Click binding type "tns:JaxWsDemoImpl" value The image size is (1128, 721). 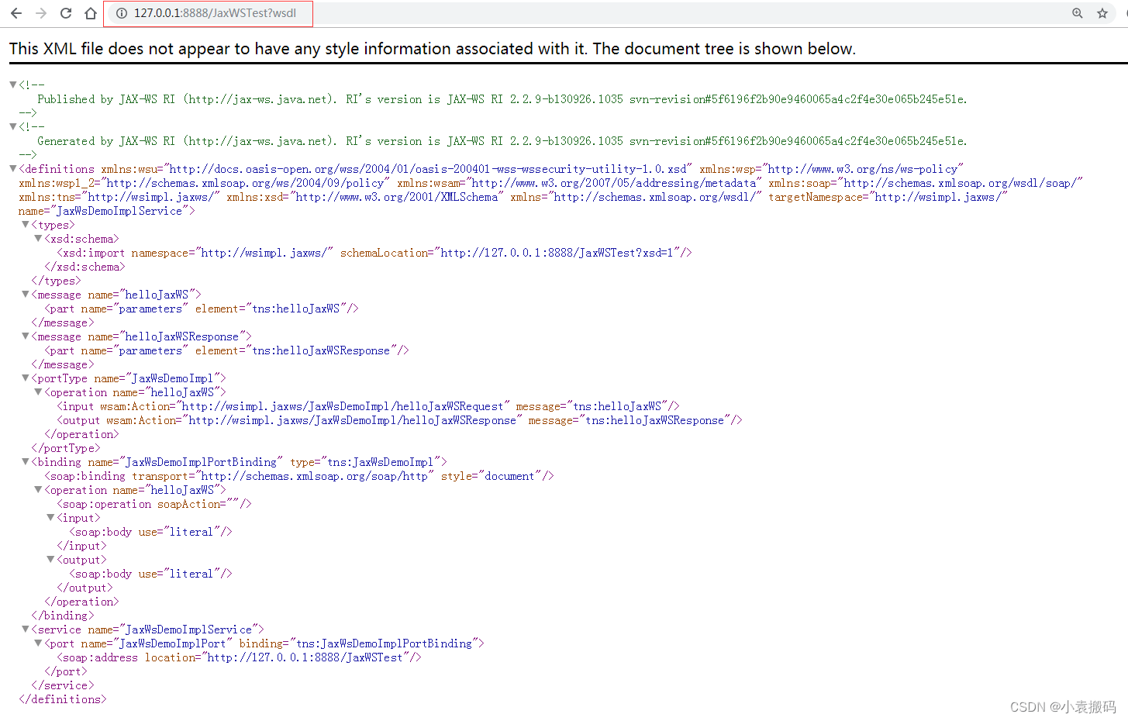380,462
